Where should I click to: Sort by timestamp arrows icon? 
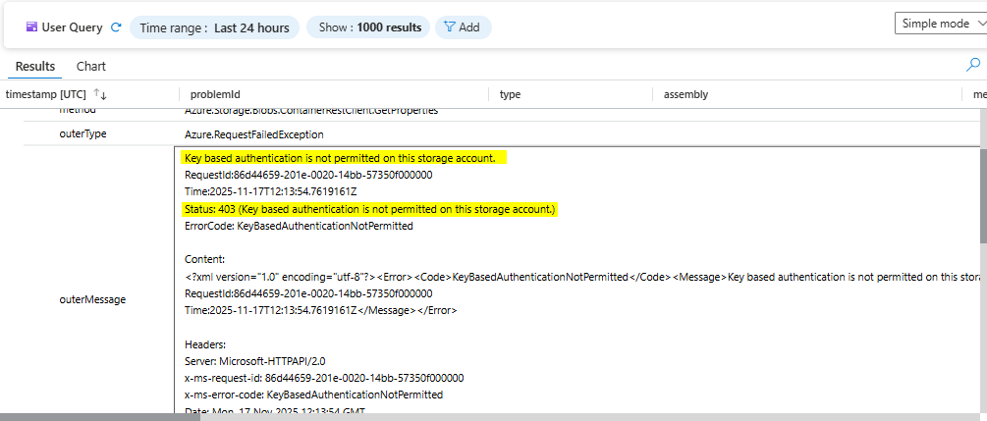coord(100,94)
